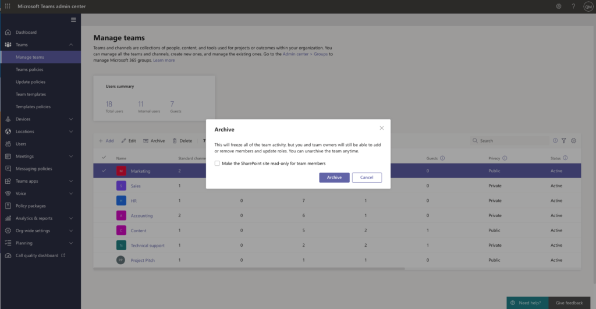Toggle the Marketing row checkmark
The image size is (596, 309).
pos(104,171)
